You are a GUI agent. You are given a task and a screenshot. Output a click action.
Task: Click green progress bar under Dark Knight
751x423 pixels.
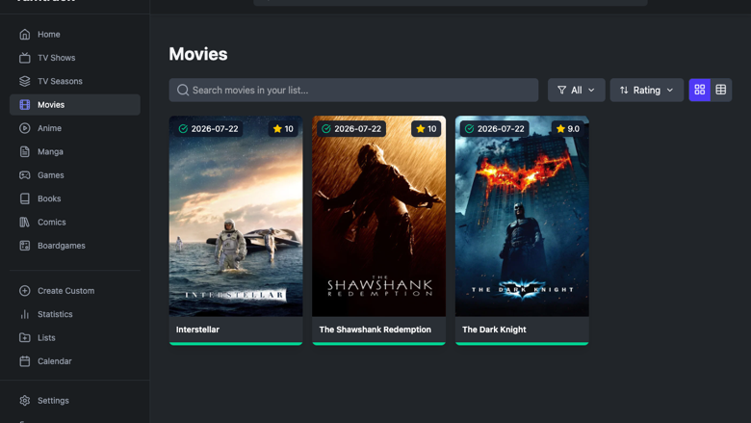522,343
